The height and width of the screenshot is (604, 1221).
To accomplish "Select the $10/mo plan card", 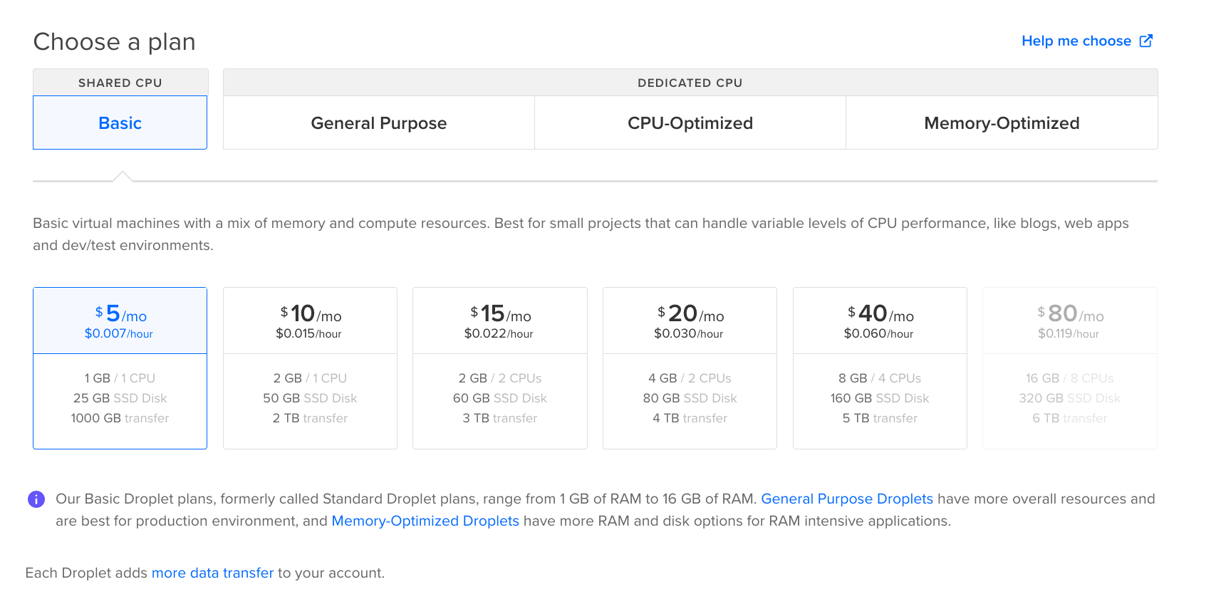I will (x=309, y=368).
